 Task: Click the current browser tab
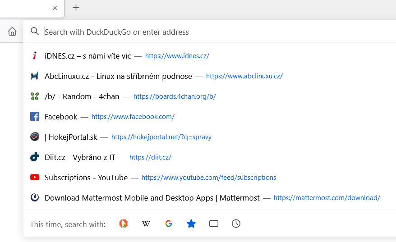[x=32, y=8]
